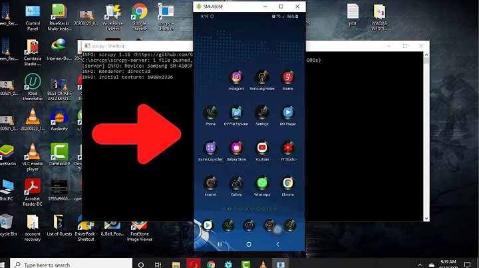Open Opera browser from taskbar
The width and height of the screenshot is (479, 268).
[x=194, y=264]
